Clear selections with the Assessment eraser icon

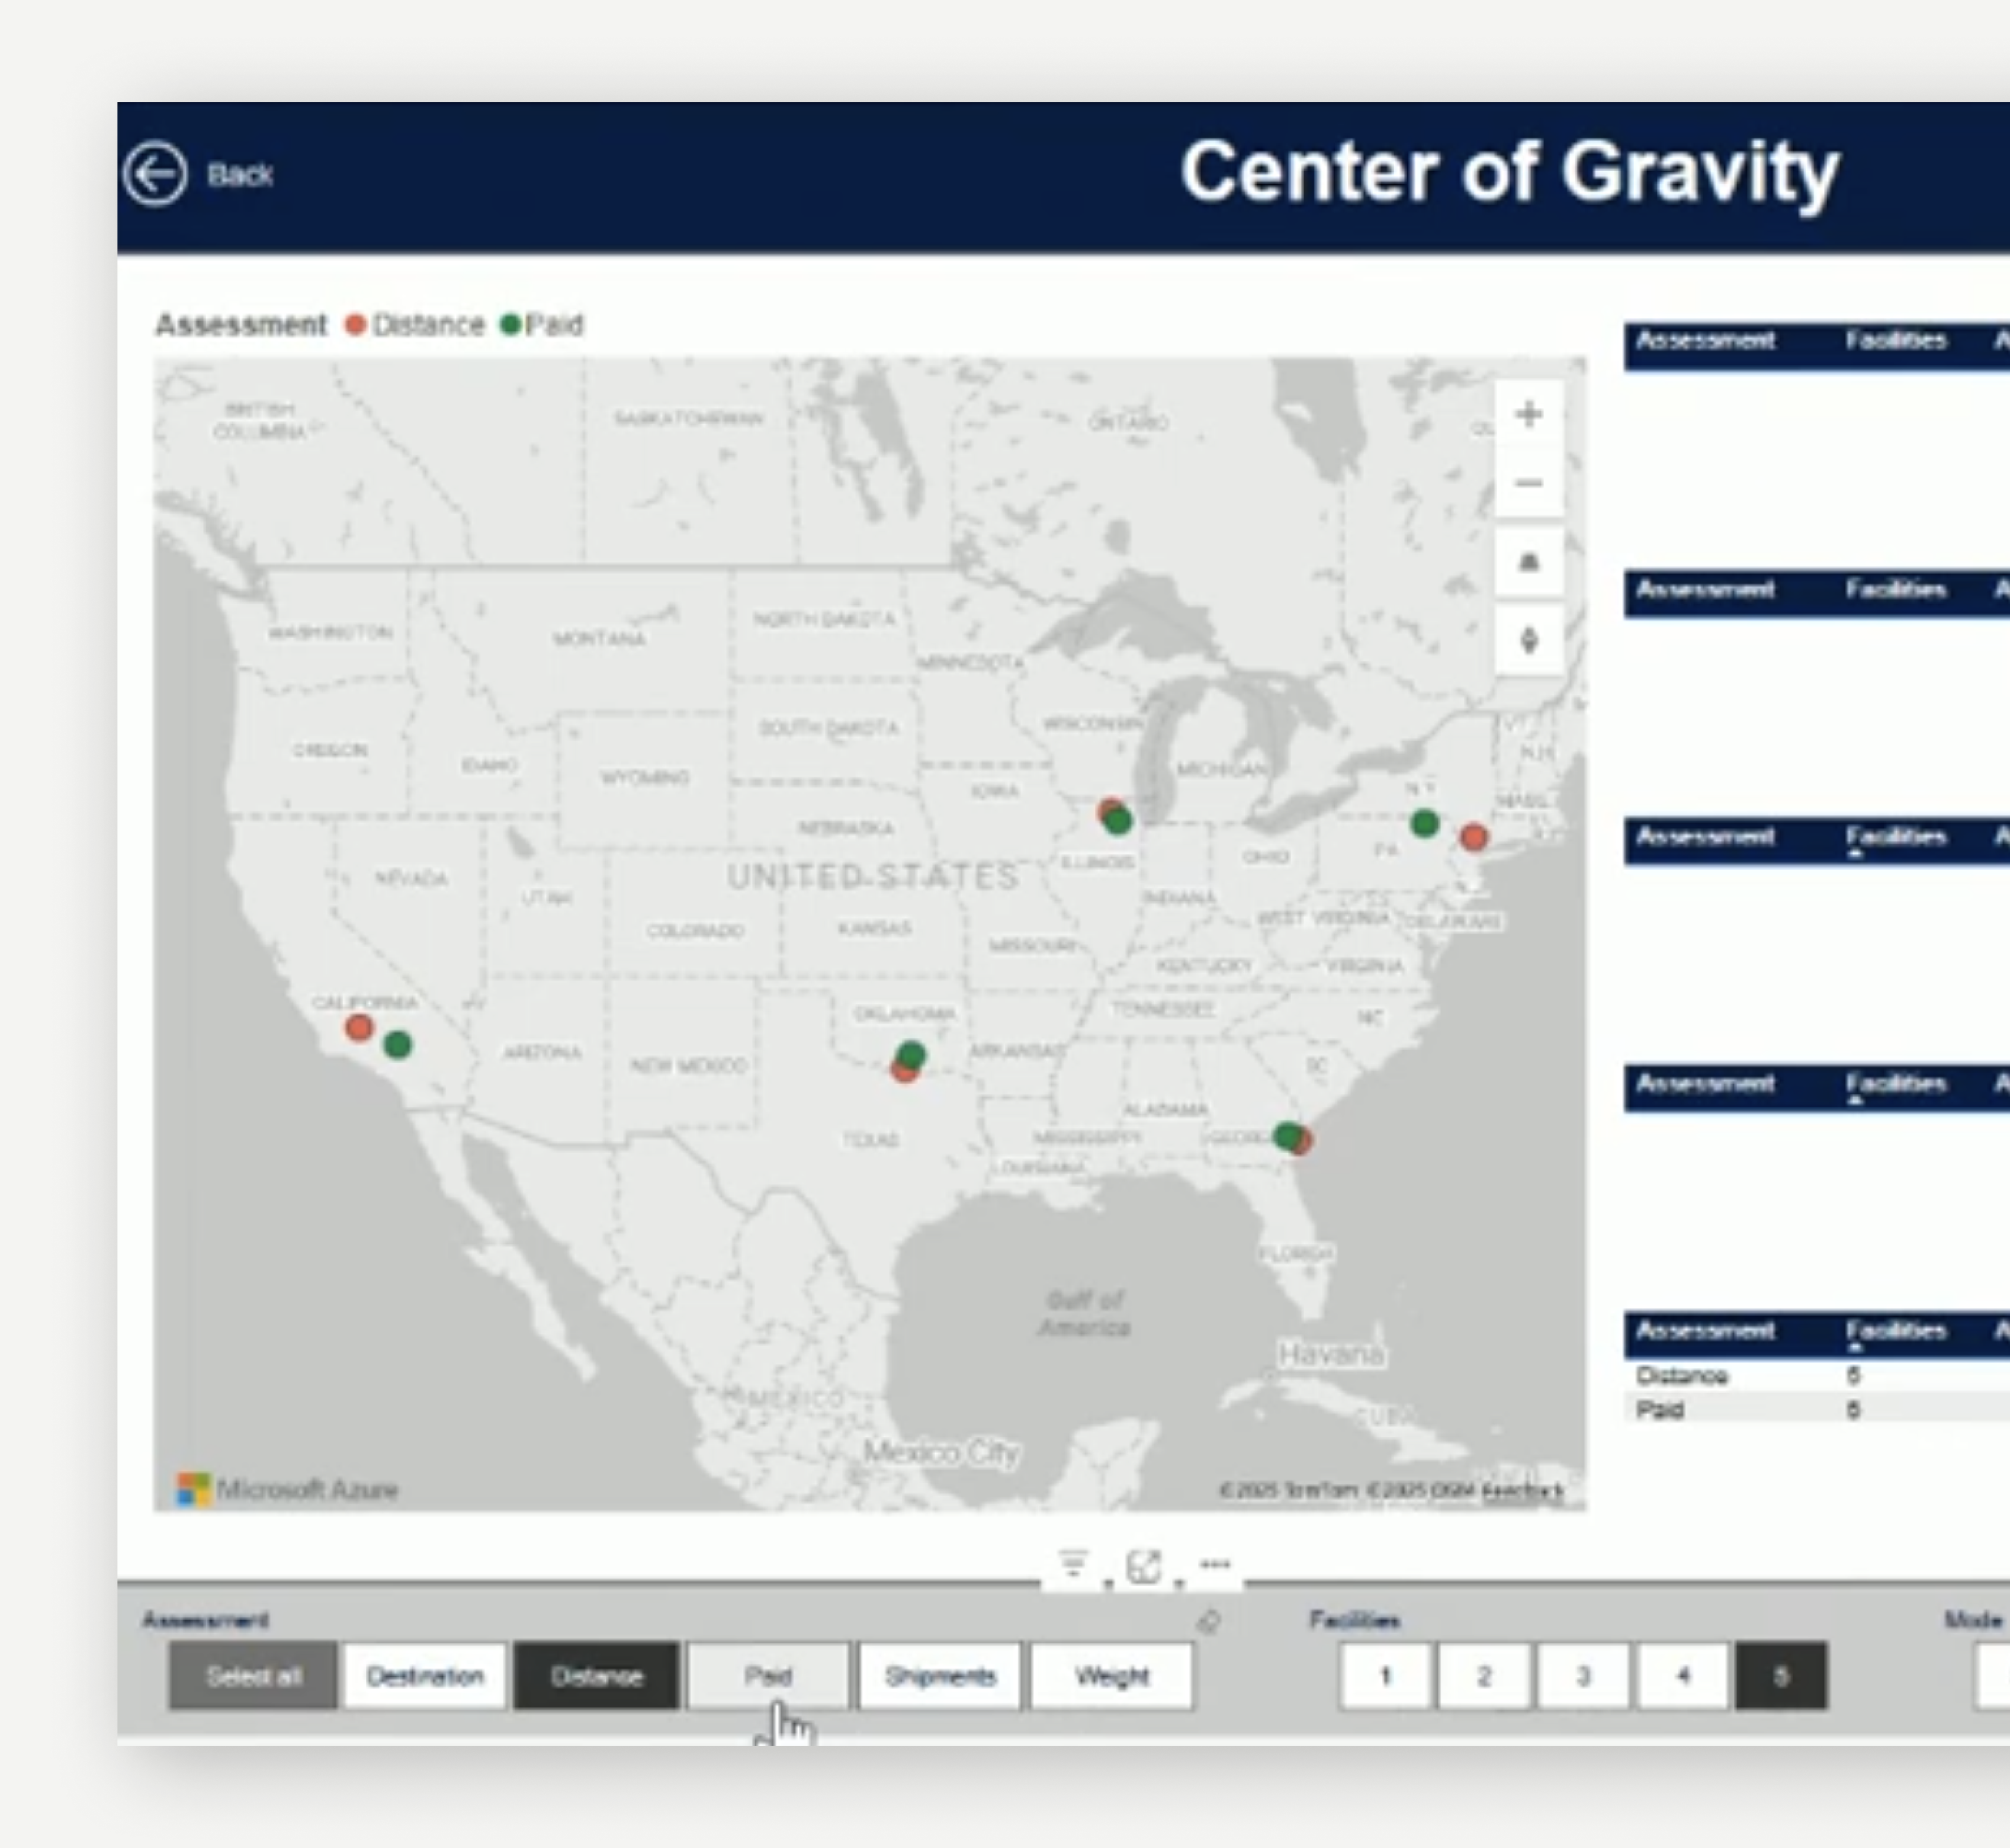point(1208,1621)
